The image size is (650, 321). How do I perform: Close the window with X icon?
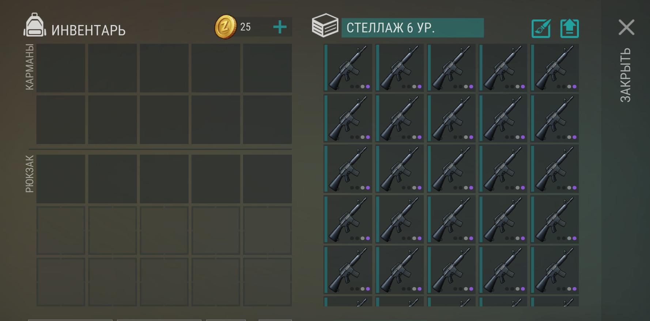tap(626, 27)
